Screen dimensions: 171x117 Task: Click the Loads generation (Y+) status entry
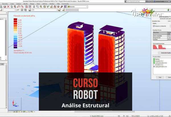coord(161,67)
